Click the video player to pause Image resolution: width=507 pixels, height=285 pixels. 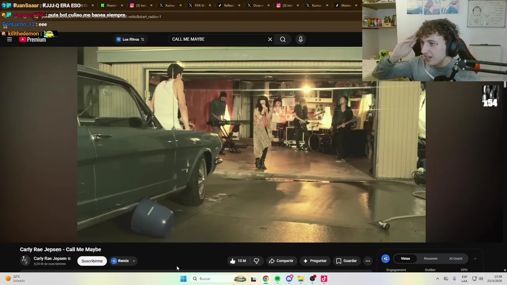click(252, 144)
